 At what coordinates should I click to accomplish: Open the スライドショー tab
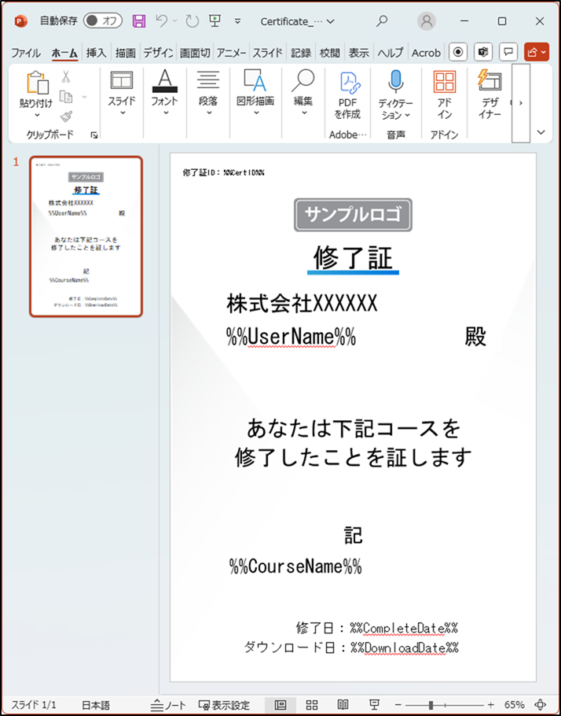[x=267, y=53]
